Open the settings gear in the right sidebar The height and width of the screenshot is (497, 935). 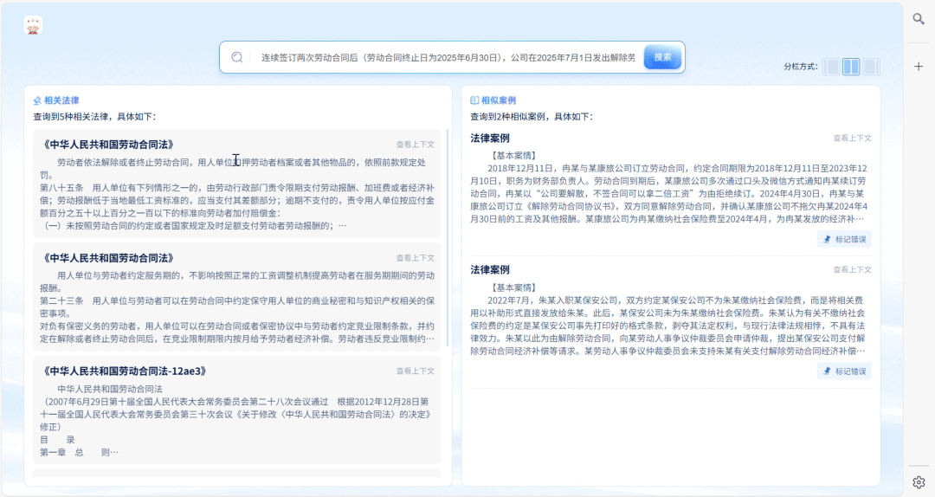919,481
